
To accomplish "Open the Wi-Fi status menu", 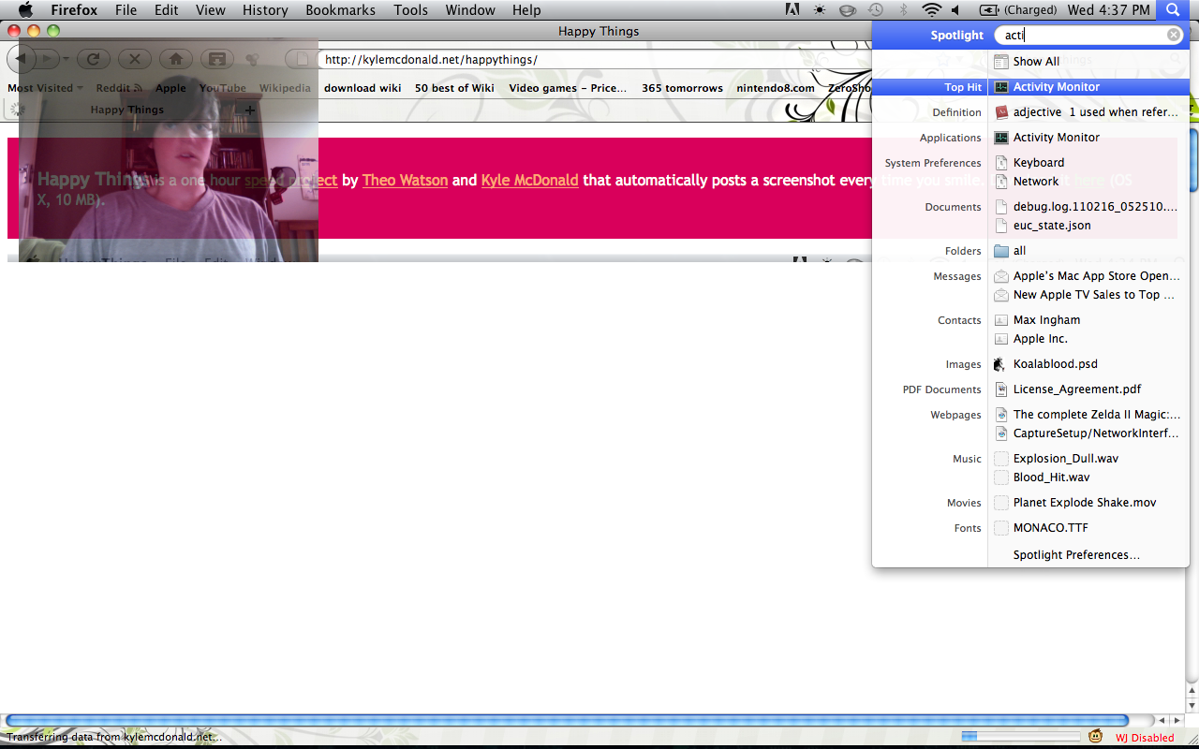I will [930, 10].
